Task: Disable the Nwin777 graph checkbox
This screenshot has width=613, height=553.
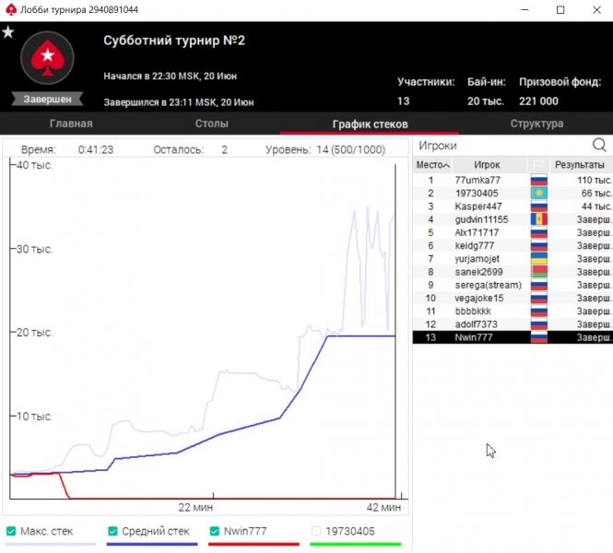Action: click(216, 532)
